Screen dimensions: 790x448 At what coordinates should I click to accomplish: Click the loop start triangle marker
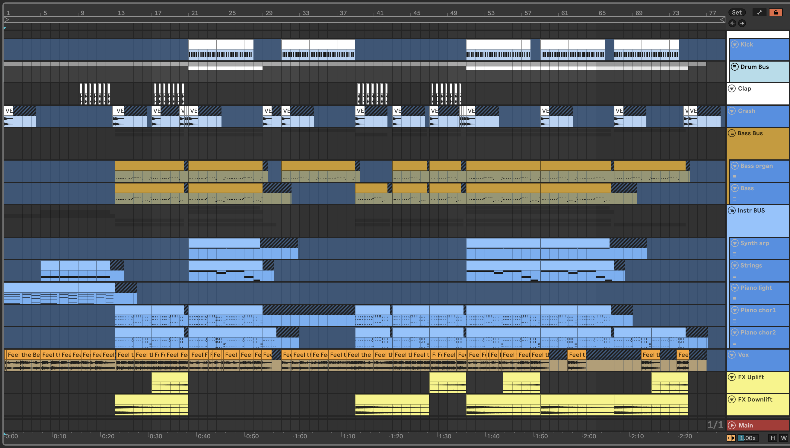pos(6,20)
